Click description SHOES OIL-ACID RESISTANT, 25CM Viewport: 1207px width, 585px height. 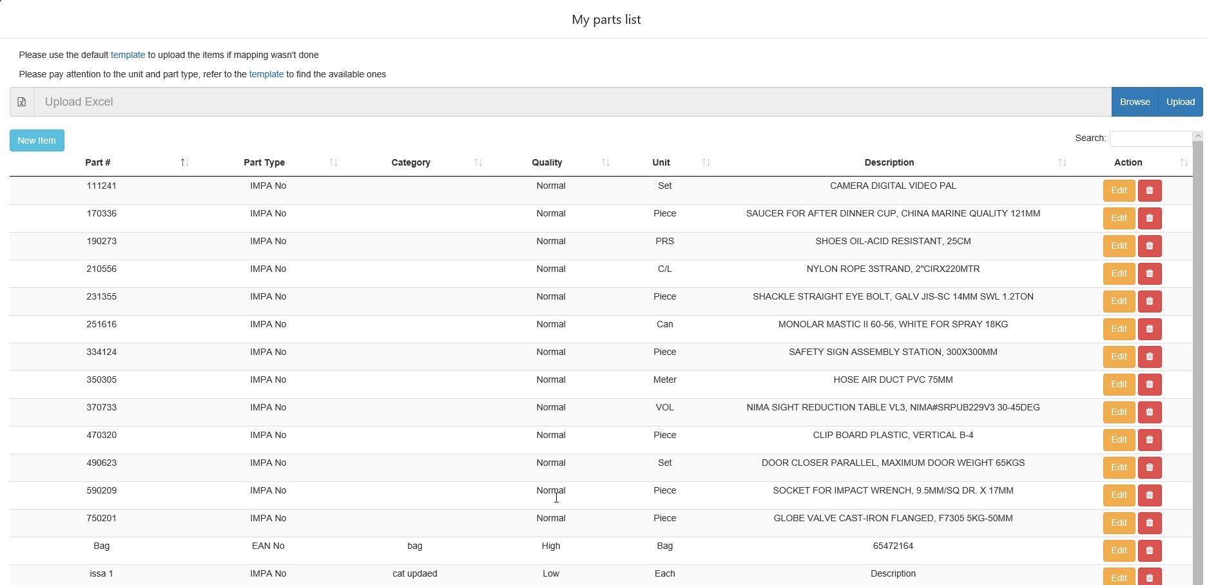893,242
